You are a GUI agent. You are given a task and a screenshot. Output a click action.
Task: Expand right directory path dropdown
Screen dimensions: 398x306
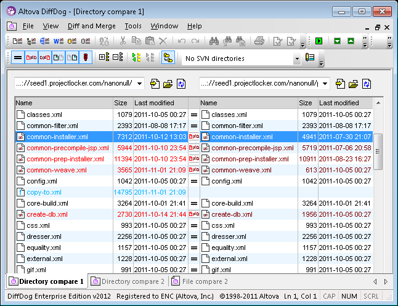(x=324, y=83)
